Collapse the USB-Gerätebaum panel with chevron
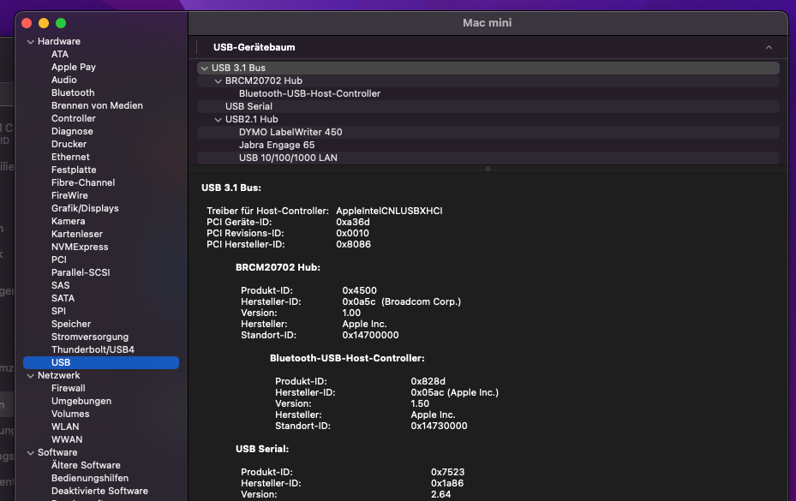The width and height of the screenshot is (796, 501). click(769, 47)
